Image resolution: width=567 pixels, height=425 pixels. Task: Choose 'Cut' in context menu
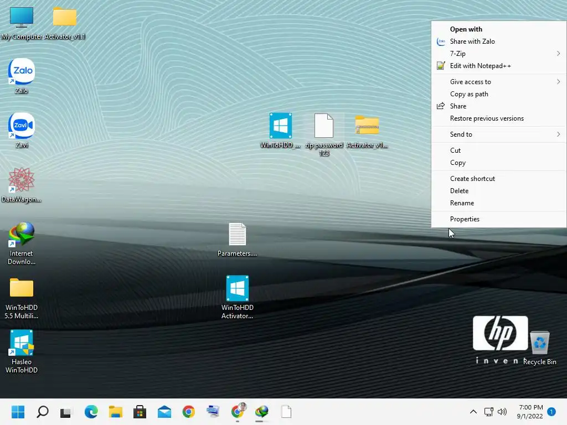[499, 151]
